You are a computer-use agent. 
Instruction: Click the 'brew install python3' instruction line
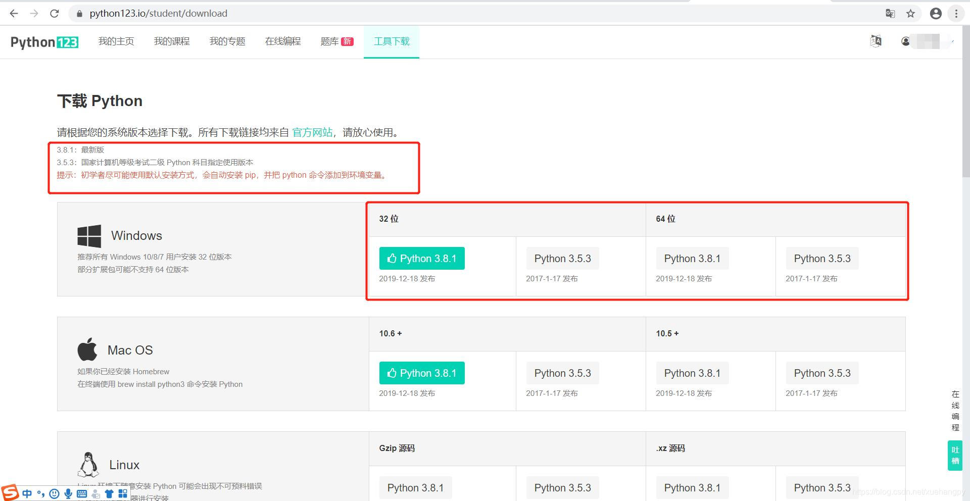(x=160, y=384)
